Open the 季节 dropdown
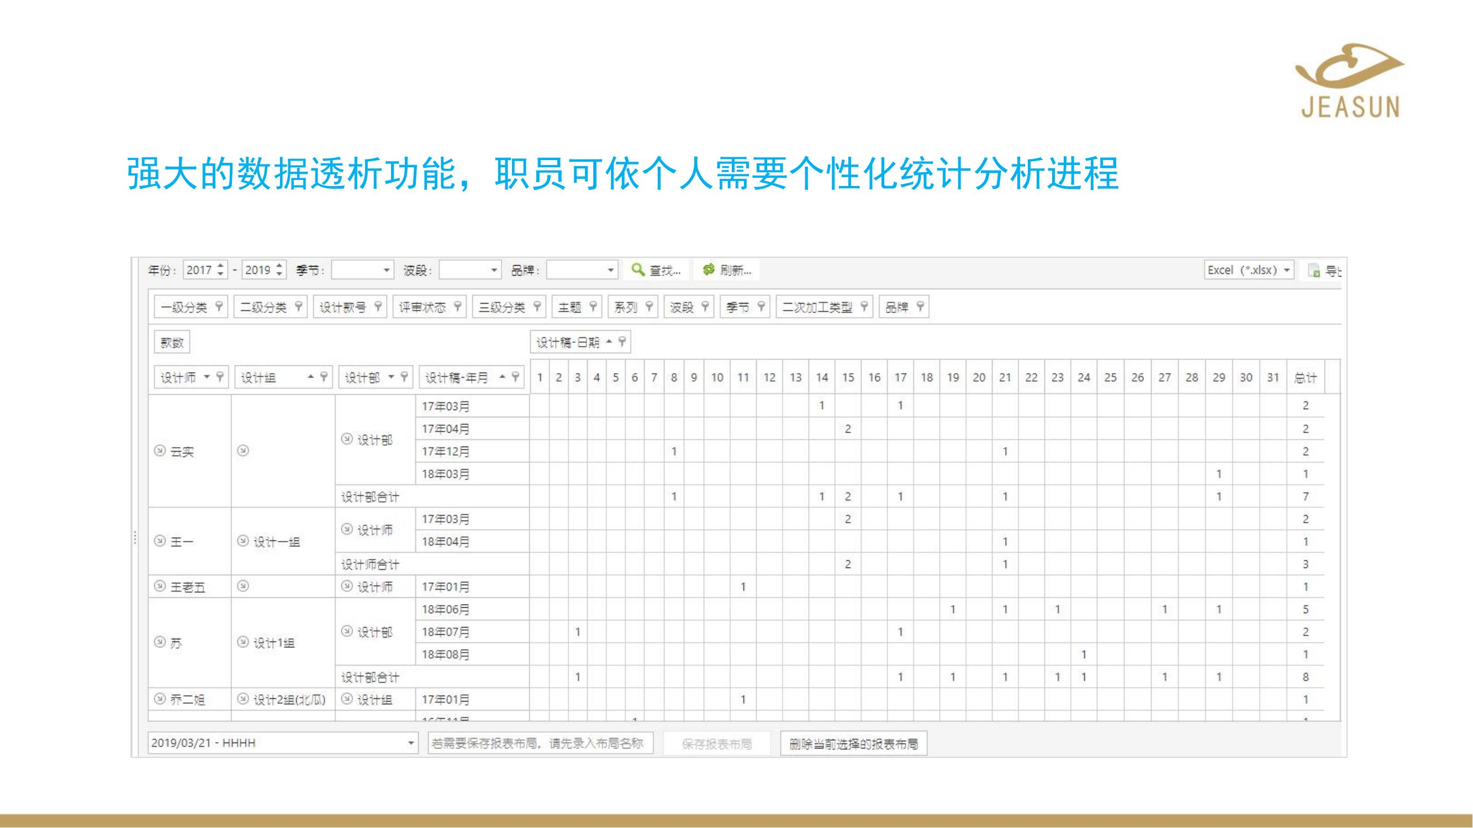1473x828 pixels. click(x=387, y=270)
